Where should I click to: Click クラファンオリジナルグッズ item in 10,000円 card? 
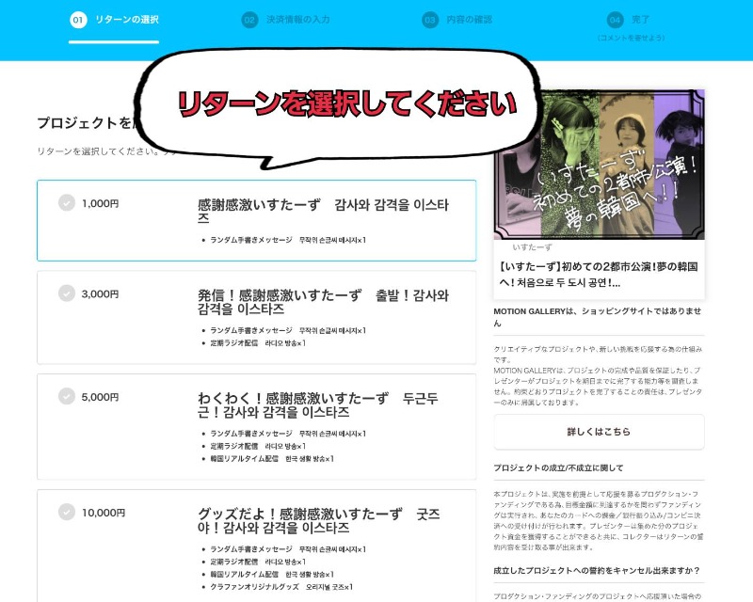[281, 587]
